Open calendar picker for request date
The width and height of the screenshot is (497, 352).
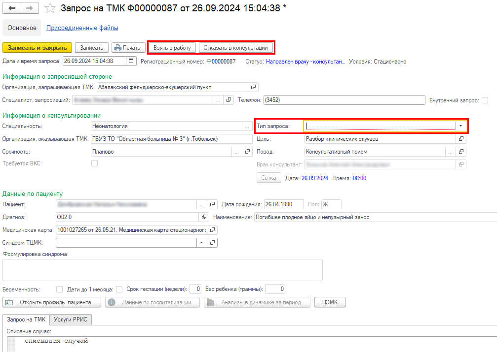pyautogui.click(x=131, y=62)
